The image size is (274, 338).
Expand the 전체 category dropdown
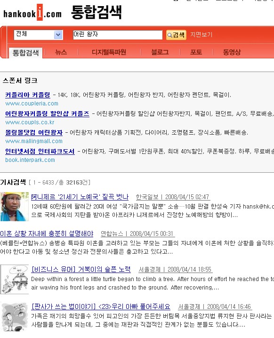(x=58, y=35)
